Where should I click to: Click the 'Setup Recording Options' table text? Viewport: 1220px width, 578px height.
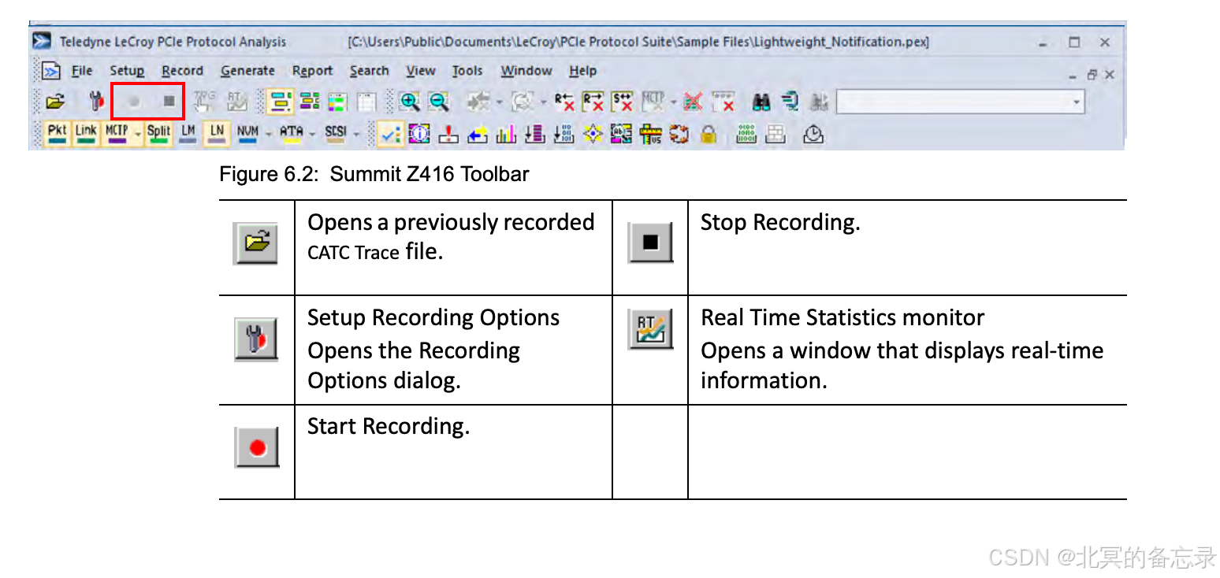point(433,317)
